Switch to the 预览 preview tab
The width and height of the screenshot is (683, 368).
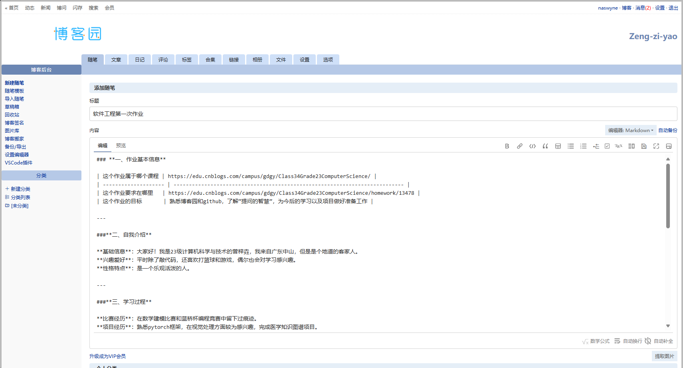coord(121,145)
